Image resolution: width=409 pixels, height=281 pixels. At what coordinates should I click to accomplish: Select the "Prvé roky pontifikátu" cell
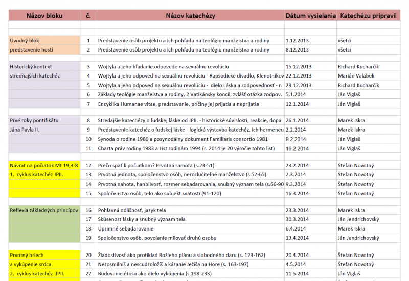pyautogui.click(x=43, y=120)
